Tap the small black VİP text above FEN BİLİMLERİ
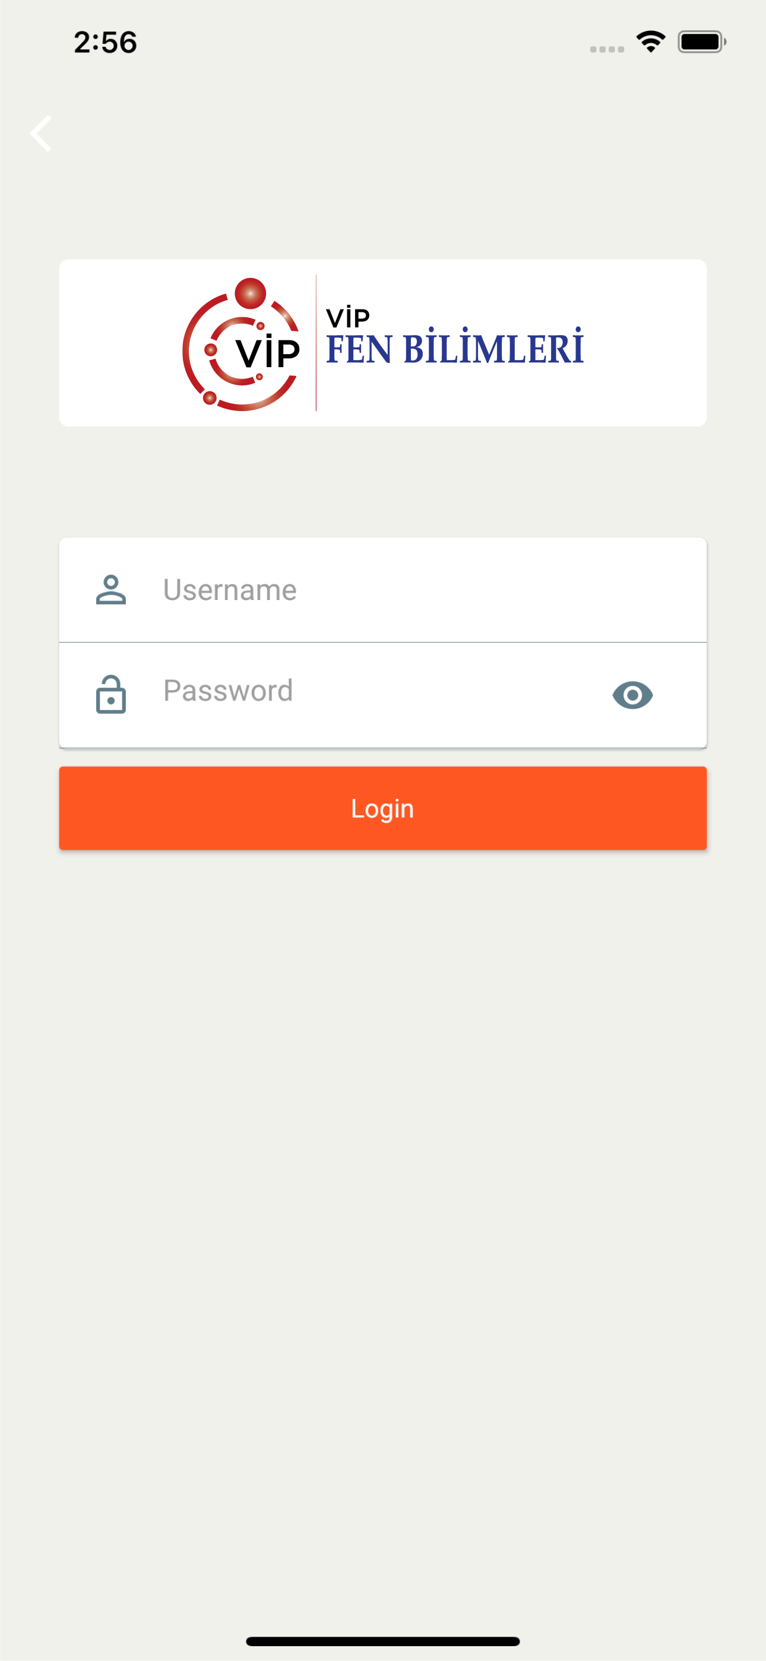 (347, 317)
